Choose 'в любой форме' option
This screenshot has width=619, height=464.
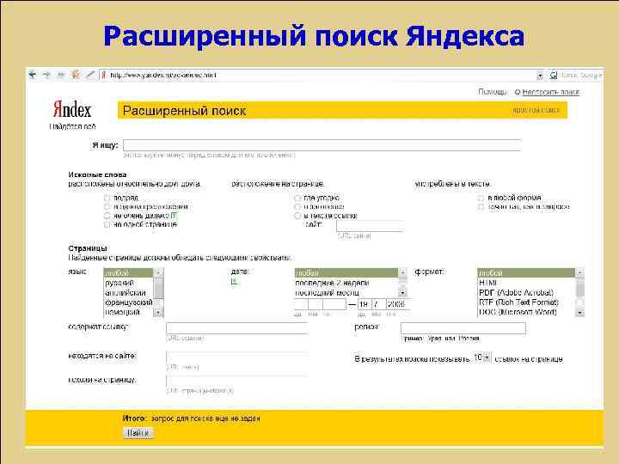click(481, 198)
